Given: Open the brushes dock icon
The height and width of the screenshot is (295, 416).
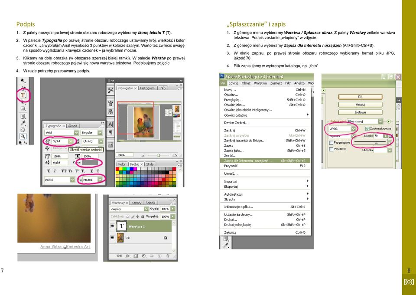Looking at the screenshot, I should tap(110, 103).
